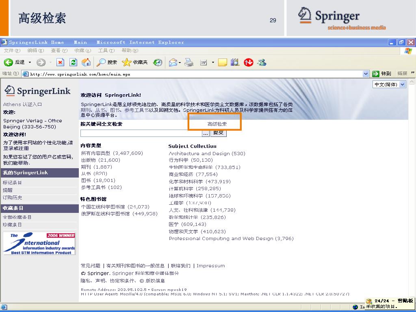416x312 pixels.
Task: Open Search pane with magnifier icon
Action: (x=101, y=62)
